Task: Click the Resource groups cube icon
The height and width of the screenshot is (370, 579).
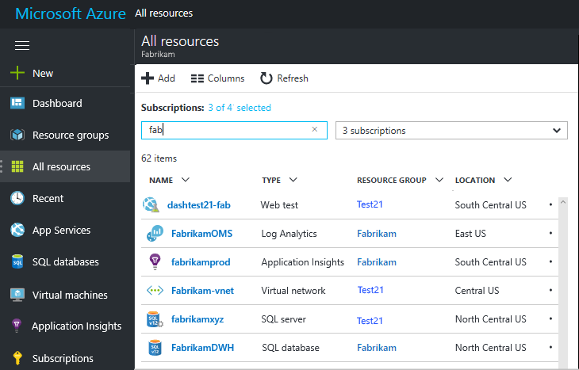Action: pos(17,135)
